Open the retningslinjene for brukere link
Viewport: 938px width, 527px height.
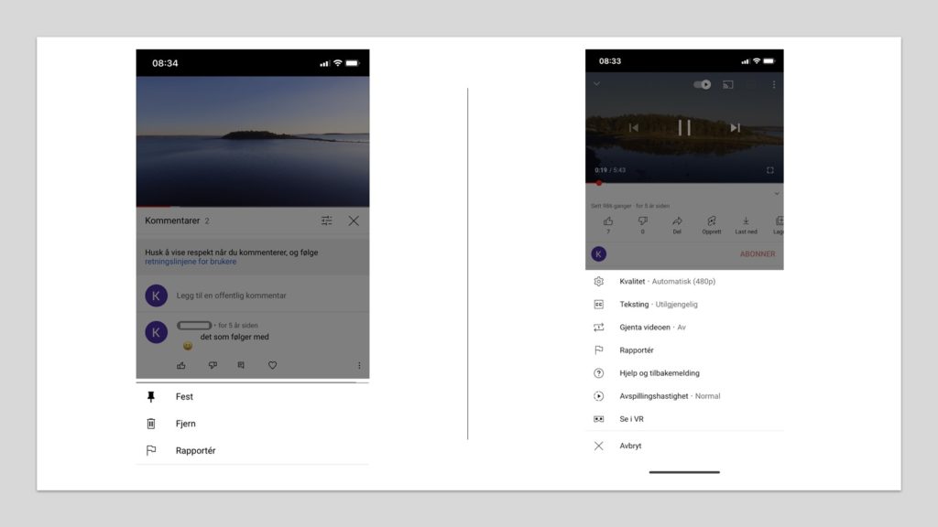(191, 262)
